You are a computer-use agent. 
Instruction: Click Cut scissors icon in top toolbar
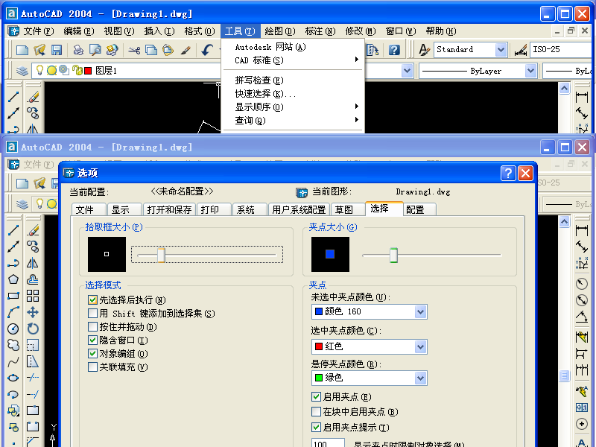coord(134,50)
